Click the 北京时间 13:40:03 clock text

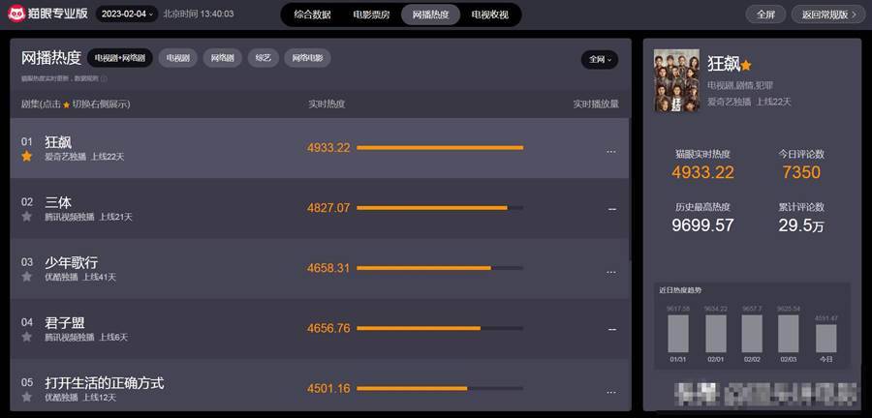pyautogui.click(x=199, y=14)
